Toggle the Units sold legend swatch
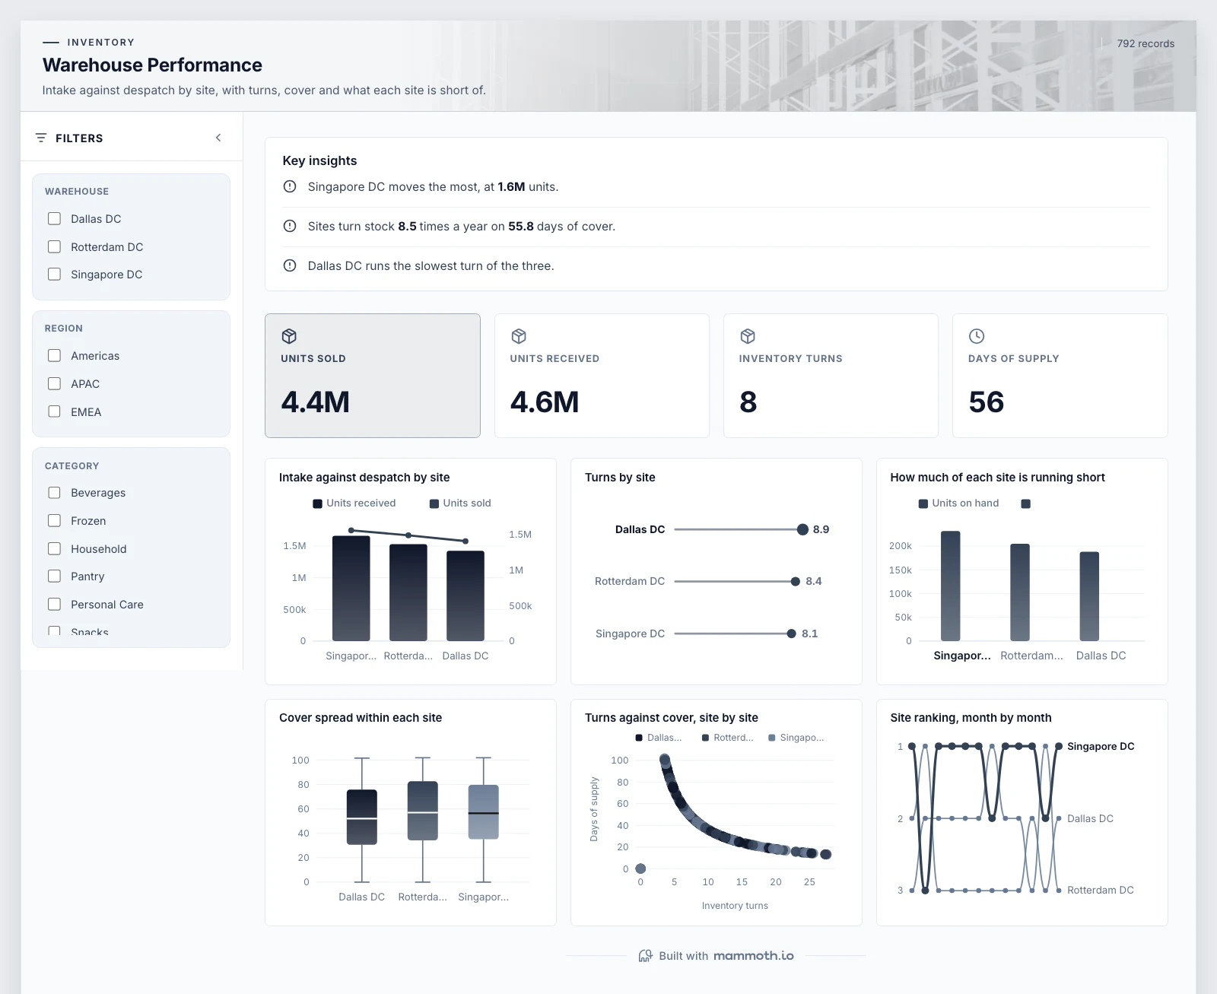 (x=434, y=503)
